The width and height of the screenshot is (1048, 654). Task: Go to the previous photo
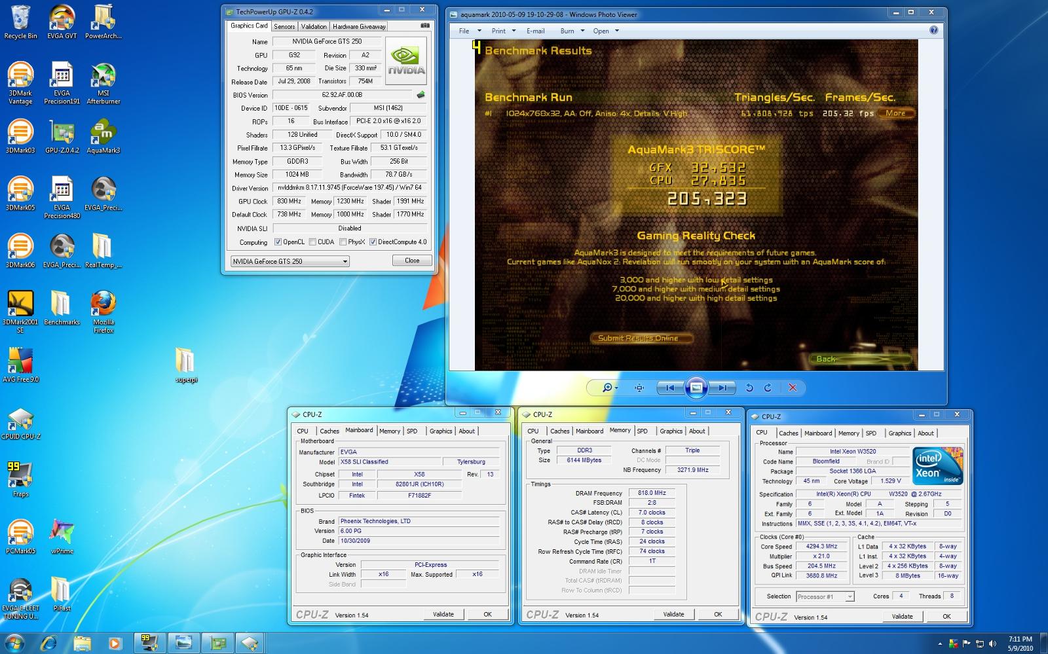(x=670, y=388)
